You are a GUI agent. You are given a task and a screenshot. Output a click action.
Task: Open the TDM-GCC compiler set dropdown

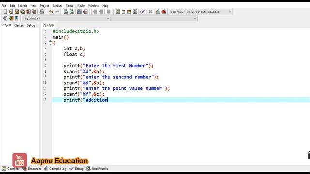coord(201,12)
